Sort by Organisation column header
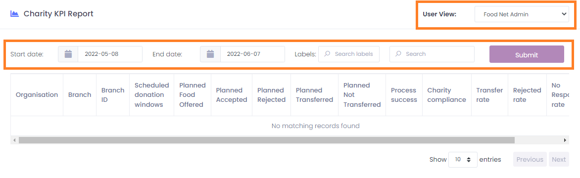 tap(37, 95)
